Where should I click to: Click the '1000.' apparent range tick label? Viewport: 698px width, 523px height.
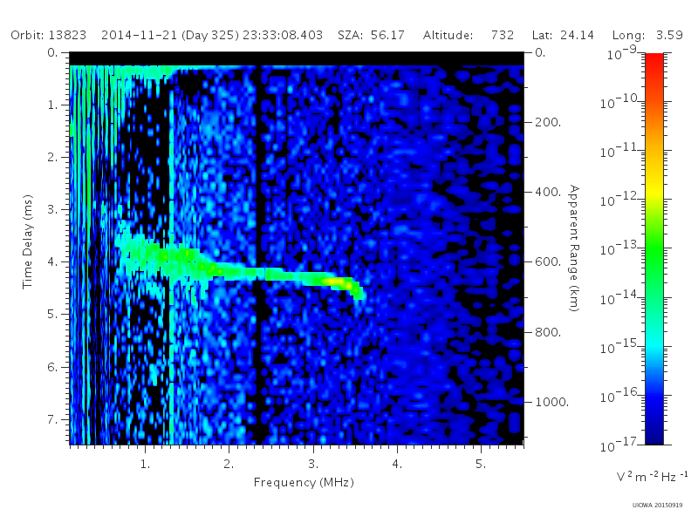click(x=552, y=402)
